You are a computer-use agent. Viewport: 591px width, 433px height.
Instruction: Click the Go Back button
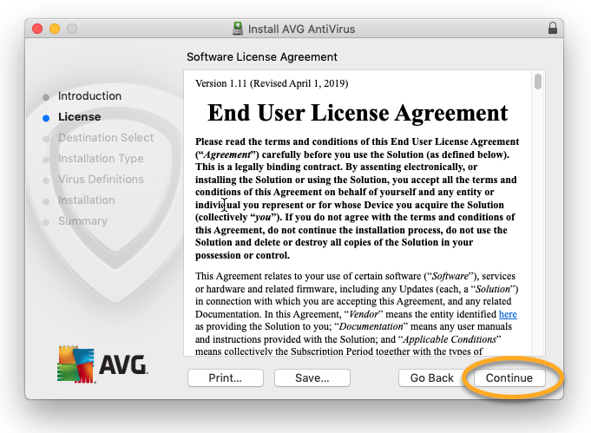[x=432, y=377]
